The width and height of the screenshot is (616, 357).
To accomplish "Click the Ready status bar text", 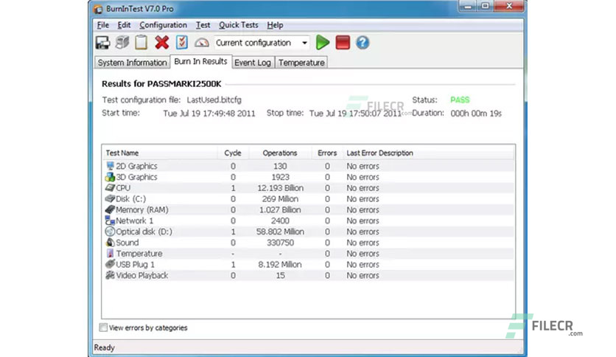I will coord(104,347).
